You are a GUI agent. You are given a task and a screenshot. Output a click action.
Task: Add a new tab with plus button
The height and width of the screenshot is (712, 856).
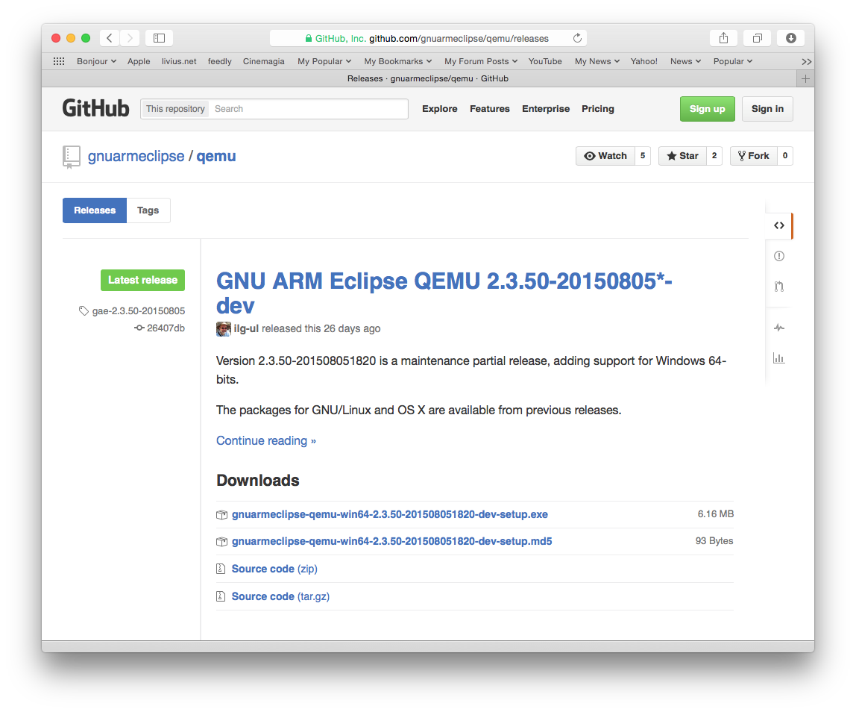805,78
